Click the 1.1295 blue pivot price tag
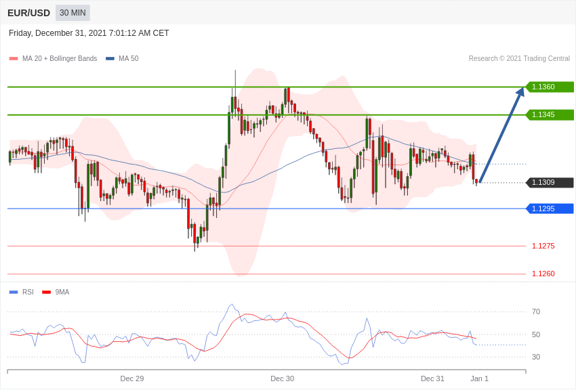The image size is (576, 390). coord(550,209)
